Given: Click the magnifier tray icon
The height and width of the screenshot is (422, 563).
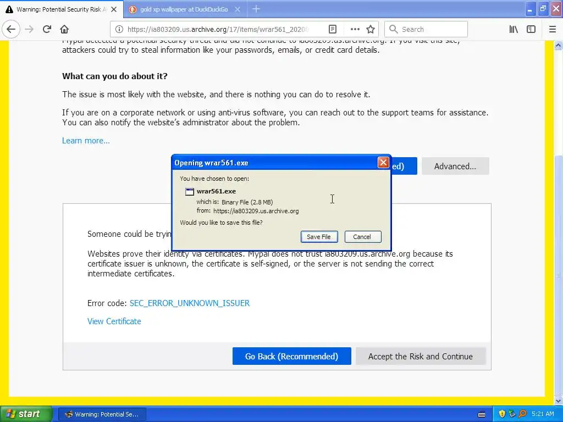Looking at the screenshot, I should coord(522,414).
